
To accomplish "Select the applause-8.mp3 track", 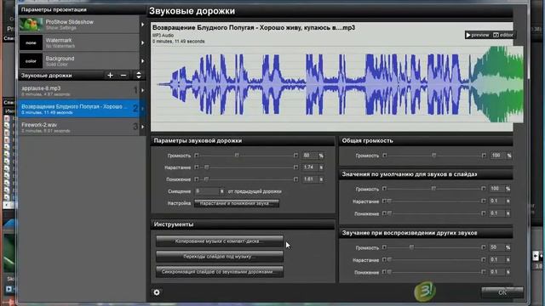I will pyautogui.click(x=79, y=91).
